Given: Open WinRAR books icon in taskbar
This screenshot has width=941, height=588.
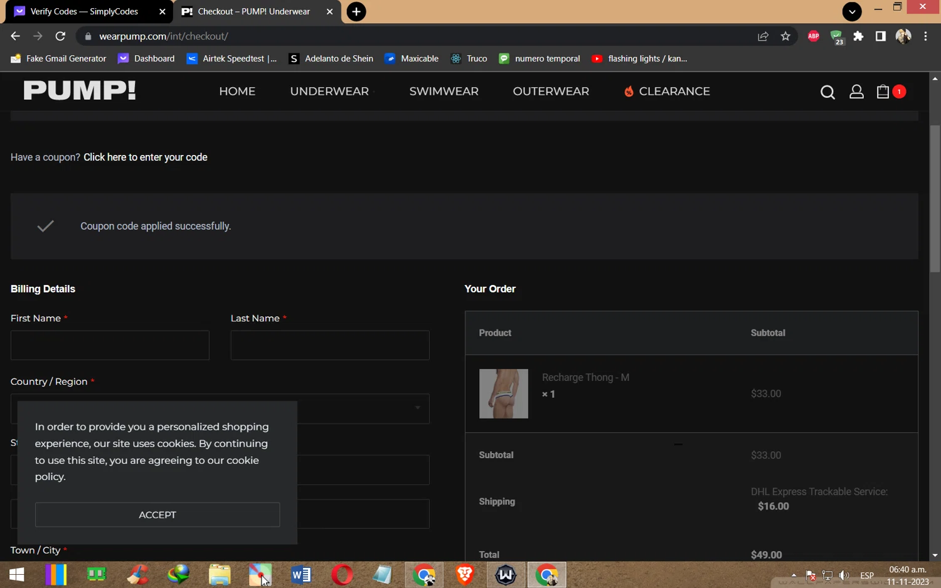Looking at the screenshot, I should (56, 575).
